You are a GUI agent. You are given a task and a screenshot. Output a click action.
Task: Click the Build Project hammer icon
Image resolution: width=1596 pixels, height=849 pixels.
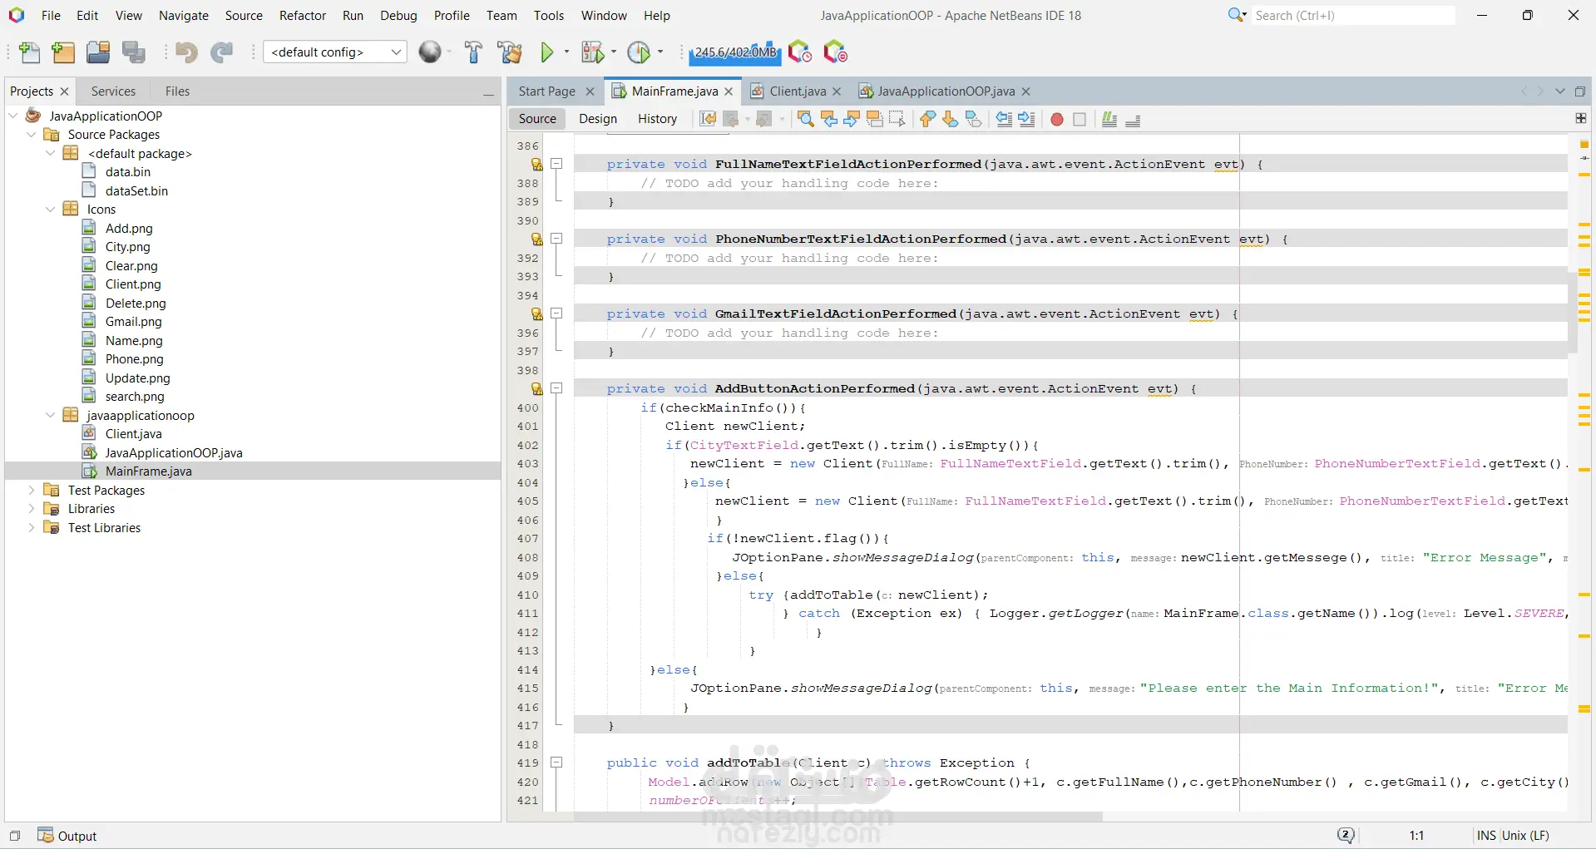pyautogui.click(x=473, y=52)
